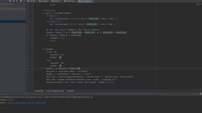Viewport: 202px width, 113px height.
Task: Click the Python 3.9.1 version line in console
Action: coord(7,100)
